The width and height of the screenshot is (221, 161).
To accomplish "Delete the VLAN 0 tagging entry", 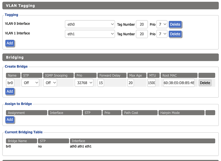I will click(x=175, y=24).
